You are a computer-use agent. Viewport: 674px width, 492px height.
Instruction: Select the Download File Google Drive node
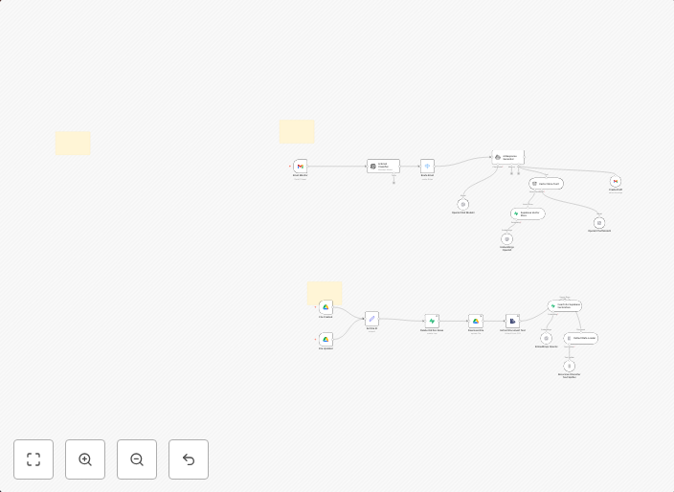476,321
